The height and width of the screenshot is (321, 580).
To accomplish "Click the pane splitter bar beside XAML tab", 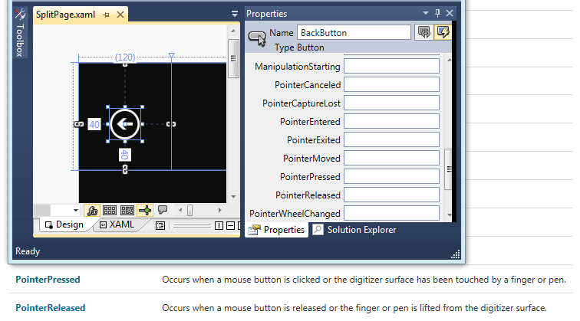I will click(192, 226).
